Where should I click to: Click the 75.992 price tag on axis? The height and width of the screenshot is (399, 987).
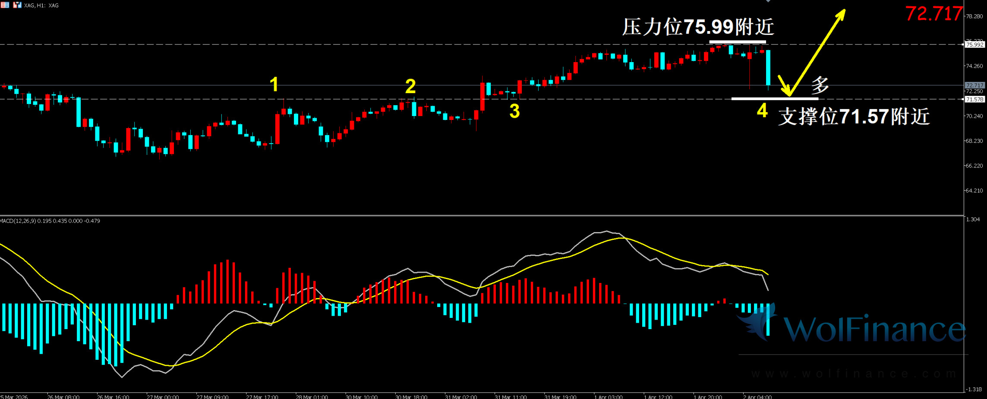(974, 44)
